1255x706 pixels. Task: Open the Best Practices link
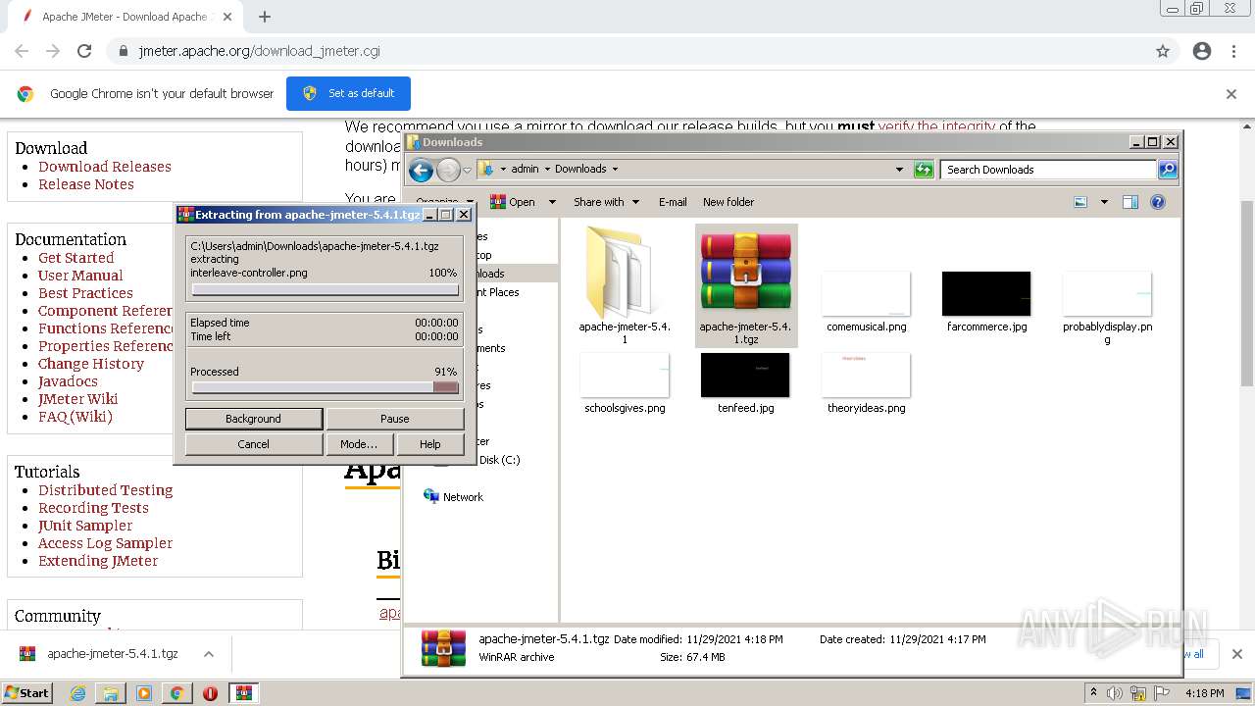[x=85, y=293]
